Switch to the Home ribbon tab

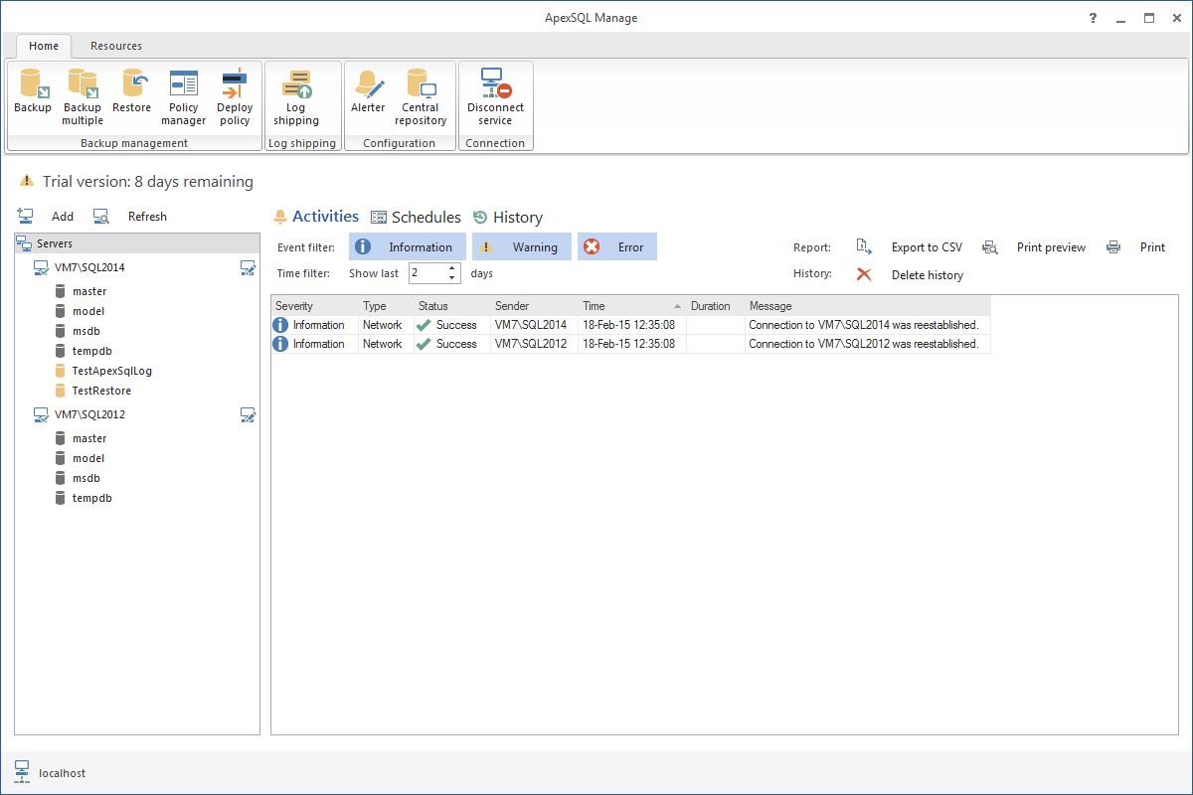pos(44,46)
